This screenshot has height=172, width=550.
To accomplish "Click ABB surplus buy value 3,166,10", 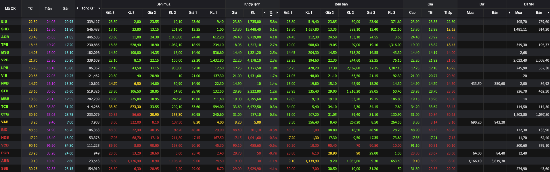I will pyautogui.click(x=475, y=161).
